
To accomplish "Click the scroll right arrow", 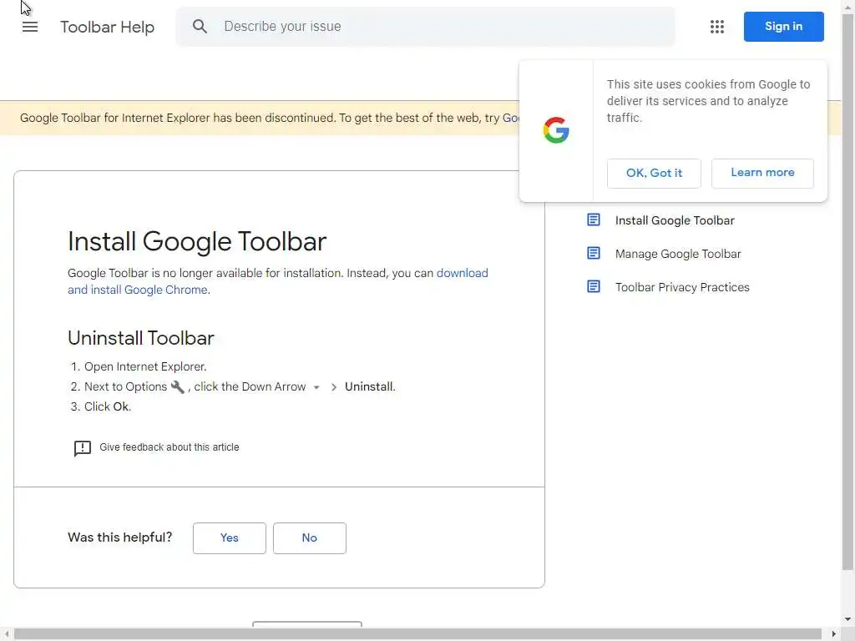I will pos(834,634).
